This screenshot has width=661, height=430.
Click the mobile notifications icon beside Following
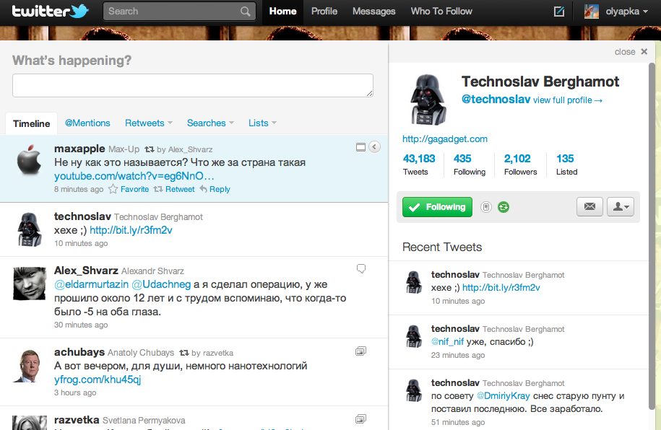[486, 207]
